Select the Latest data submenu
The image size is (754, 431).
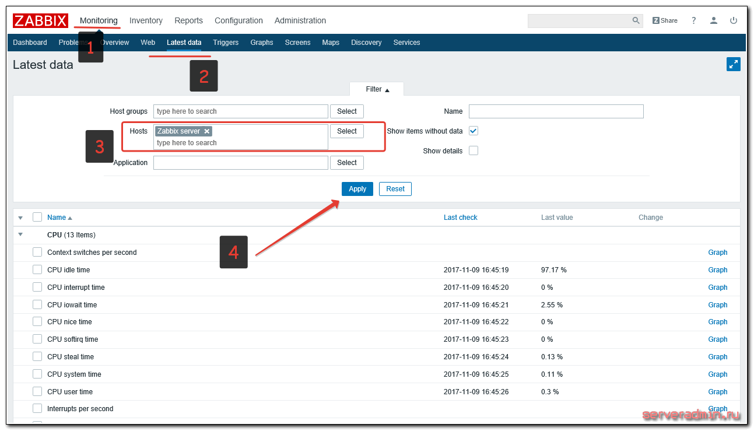point(184,43)
